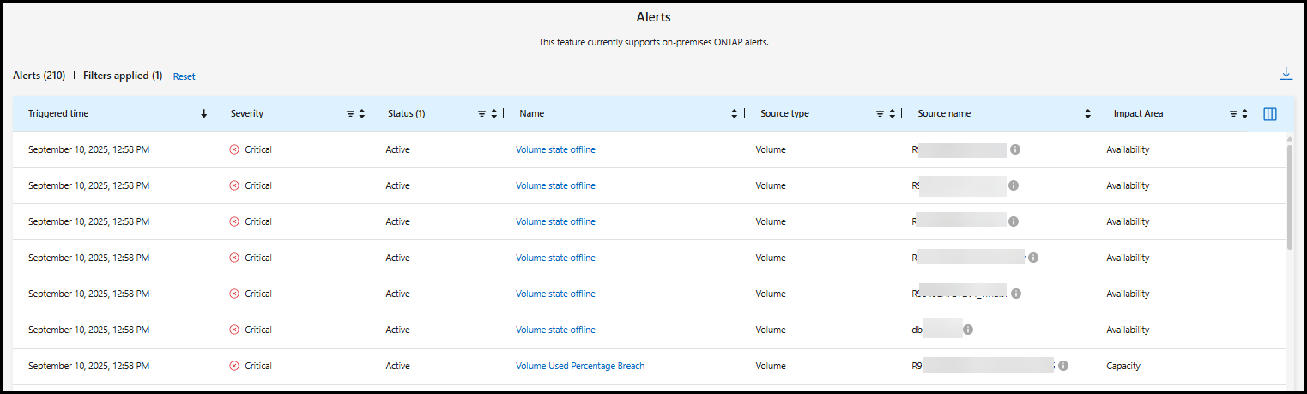
Task: Open the Impact Area column filter
Action: point(1233,113)
